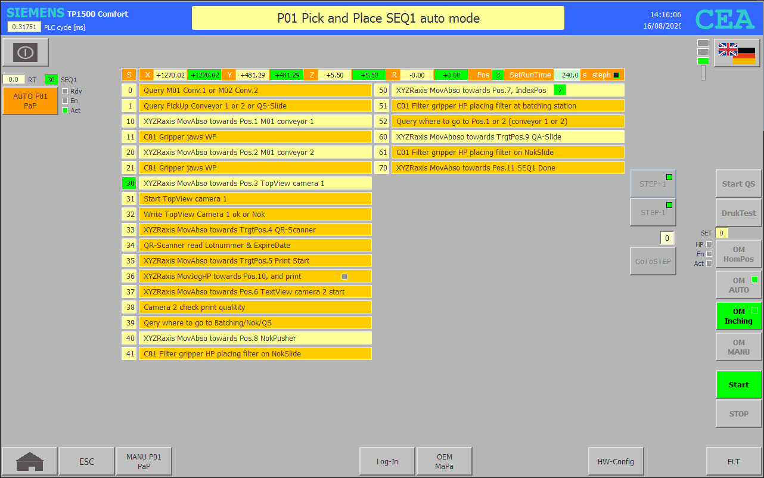Toggle the HP indicator near OM HomPos
This screenshot has height=478, width=764.
[709, 244]
